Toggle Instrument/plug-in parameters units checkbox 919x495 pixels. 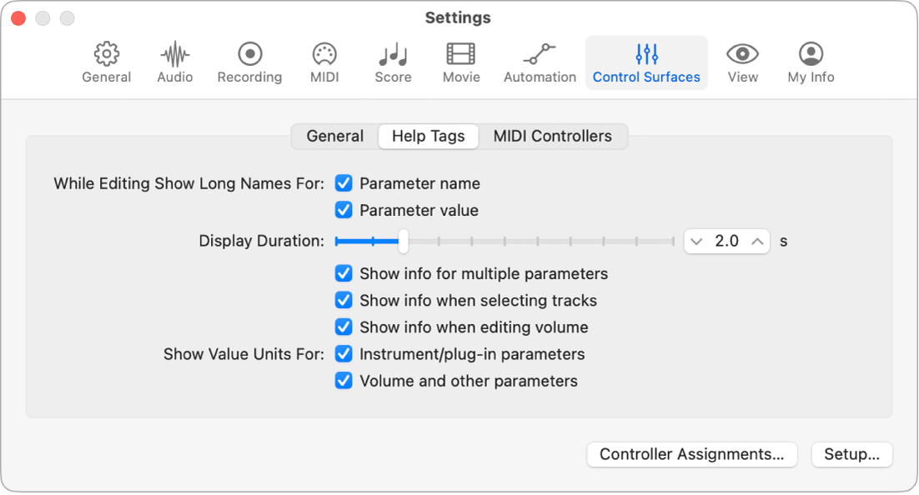click(344, 354)
